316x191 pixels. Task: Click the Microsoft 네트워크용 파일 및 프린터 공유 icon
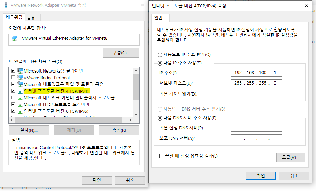[20, 84]
